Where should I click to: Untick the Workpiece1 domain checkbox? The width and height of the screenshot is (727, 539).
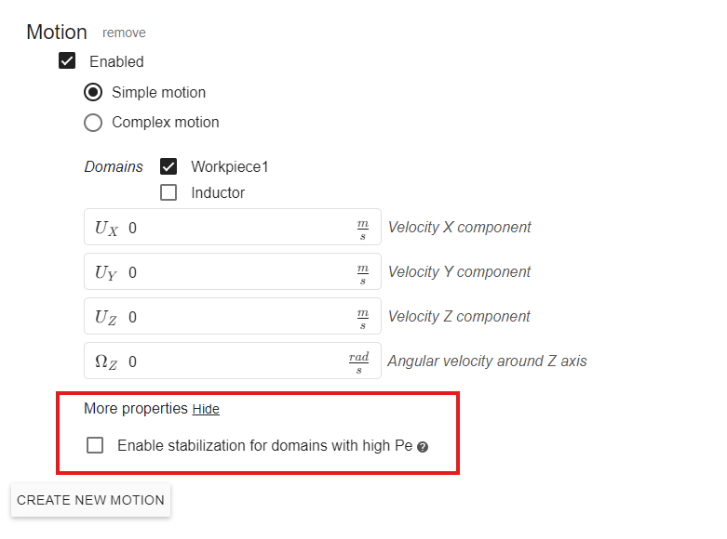[x=168, y=166]
